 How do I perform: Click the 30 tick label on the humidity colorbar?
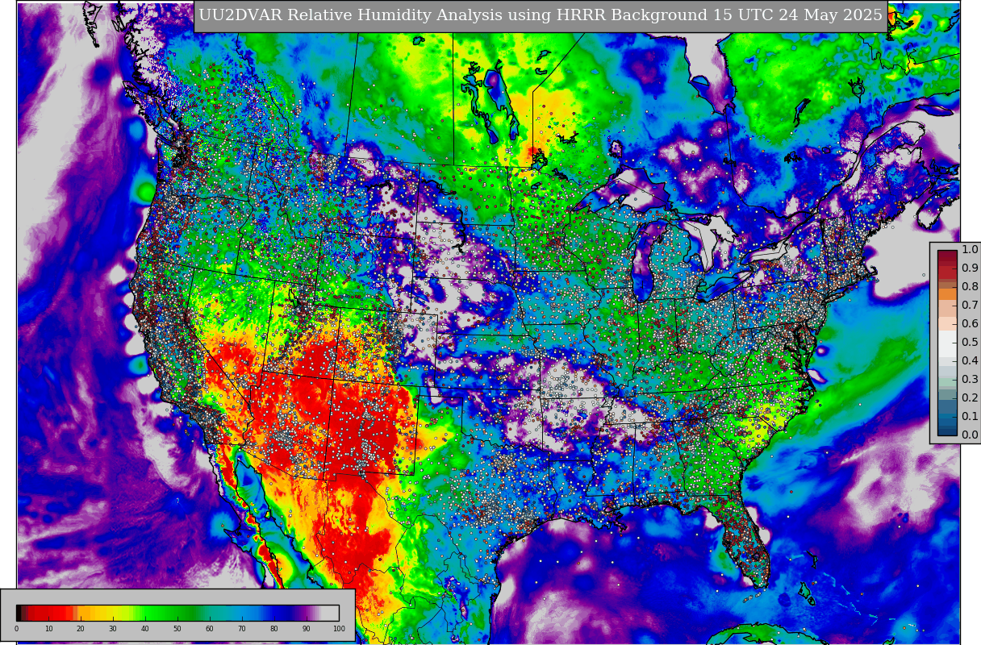click(x=113, y=629)
